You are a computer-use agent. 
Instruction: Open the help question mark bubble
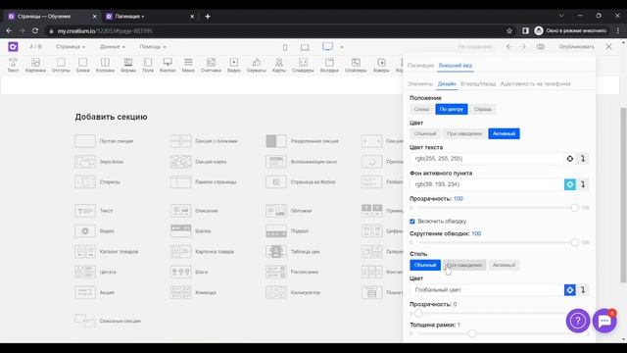[x=578, y=321]
